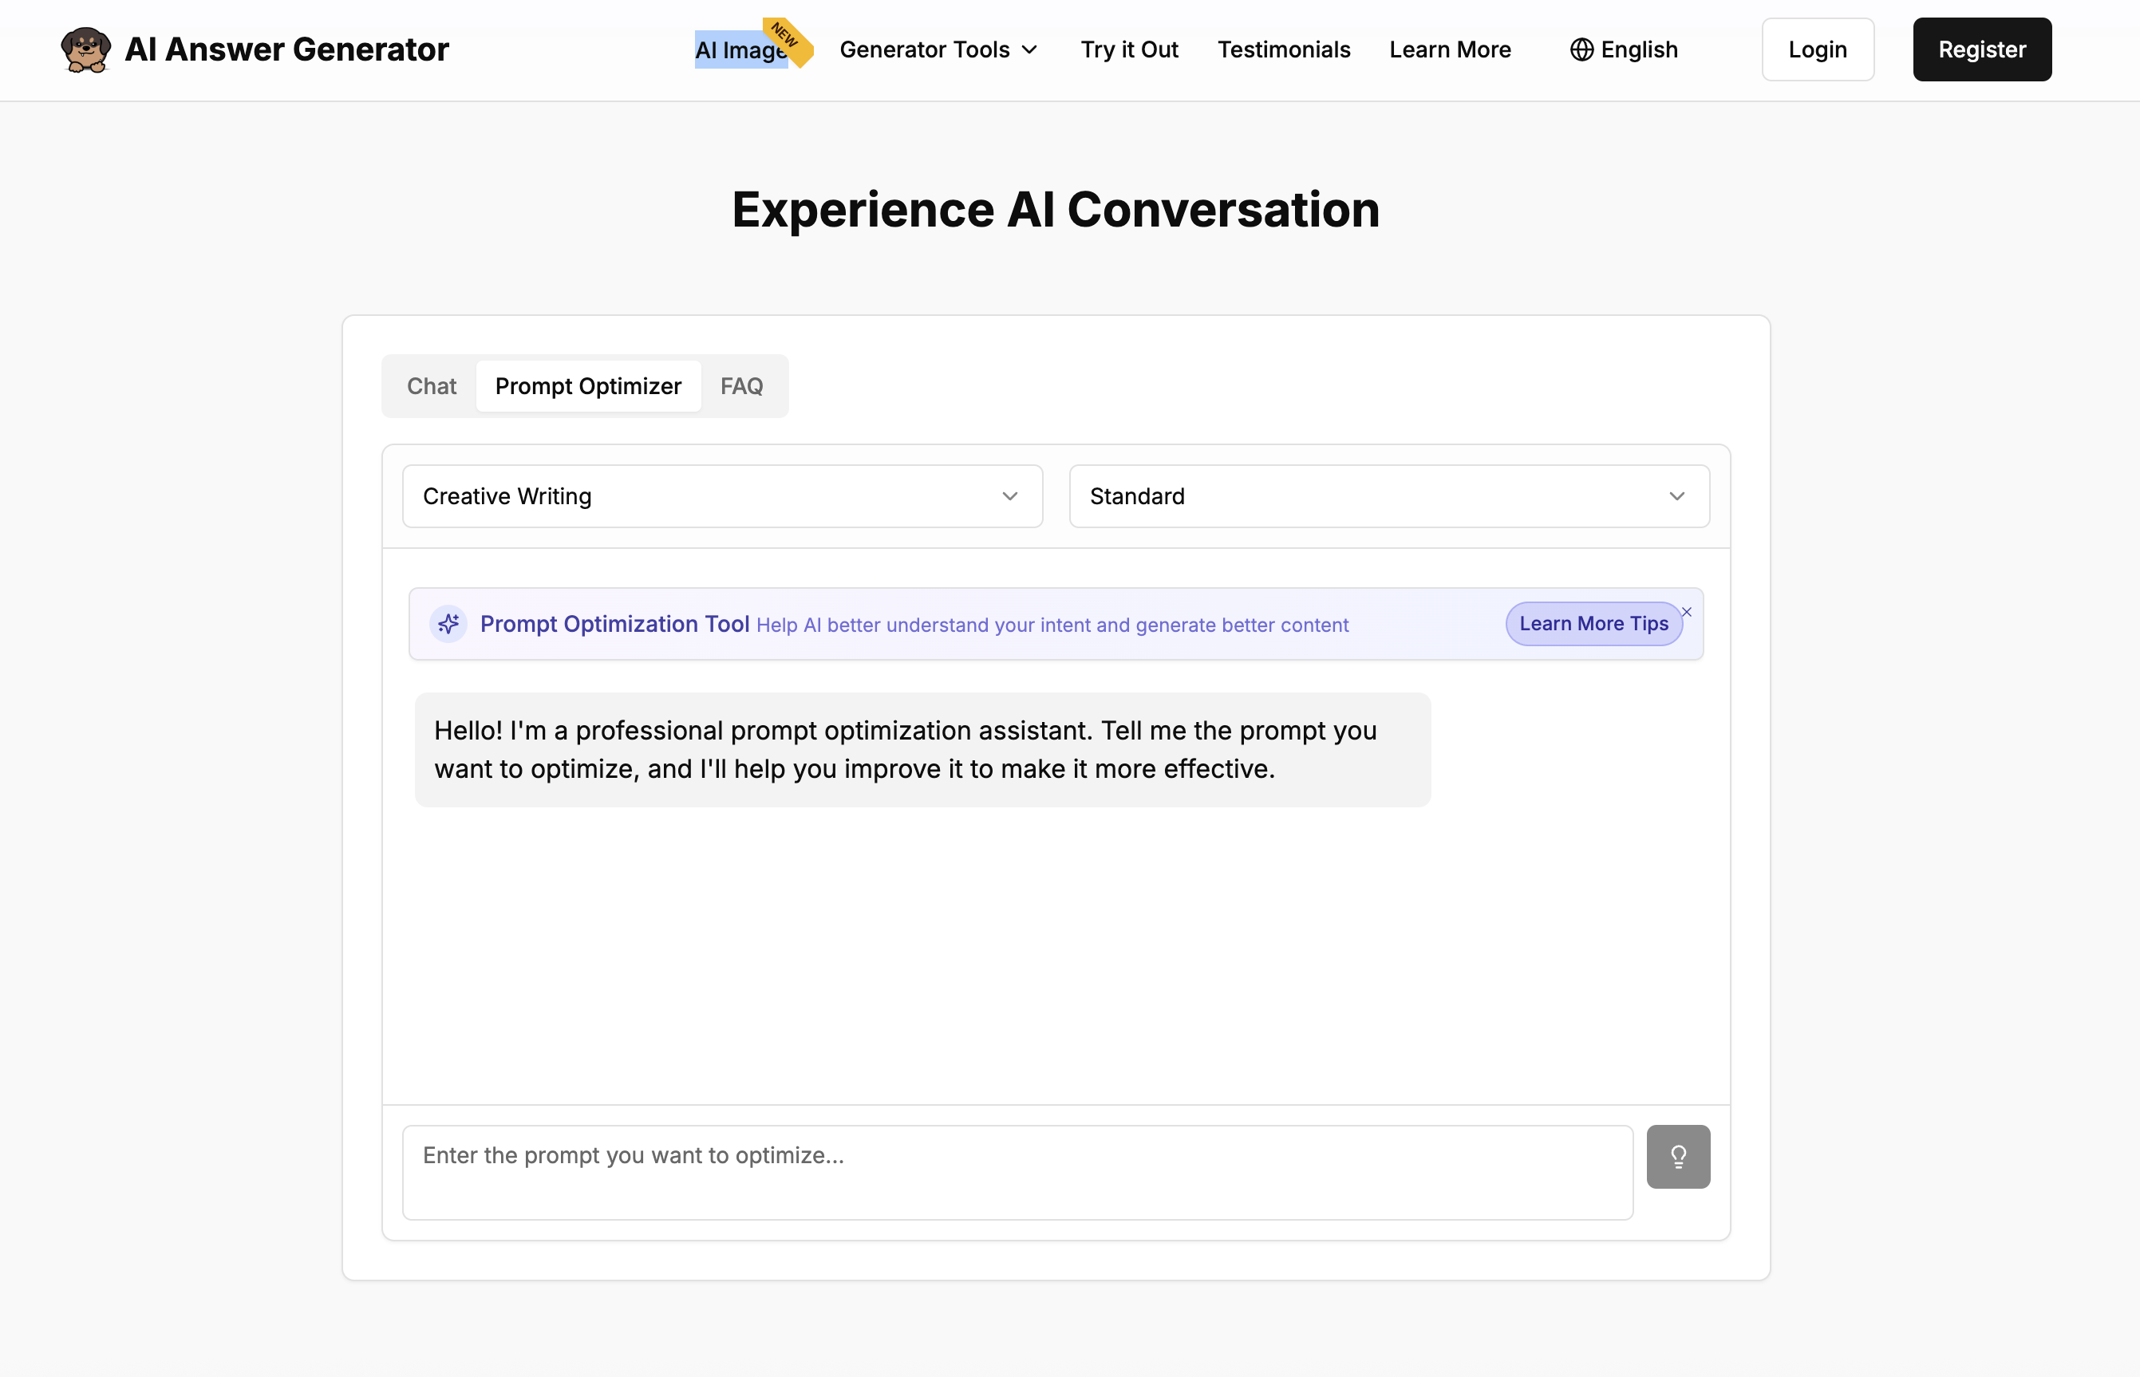
Task: Click the Learn More Tips pill
Action: tap(1593, 623)
